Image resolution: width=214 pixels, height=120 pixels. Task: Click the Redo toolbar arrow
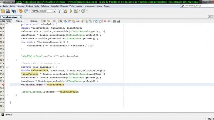[x=26, y=11]
